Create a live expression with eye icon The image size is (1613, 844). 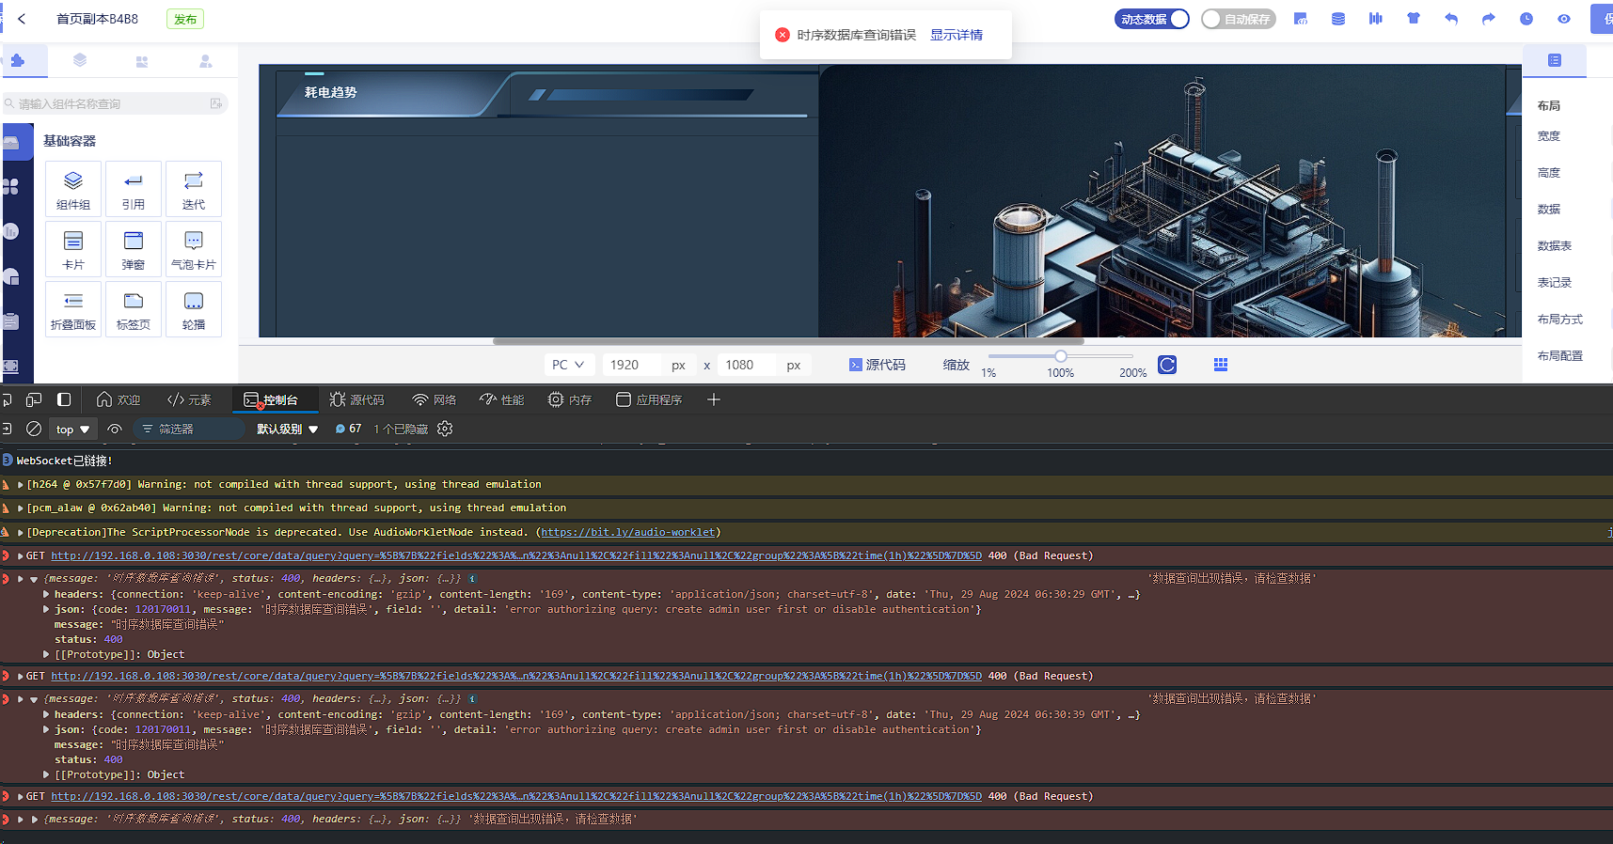115,429
